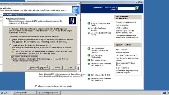The image size is (169, 95).
Task: Click the Ajuda button in the wizard
Action: tap(70, 68)
